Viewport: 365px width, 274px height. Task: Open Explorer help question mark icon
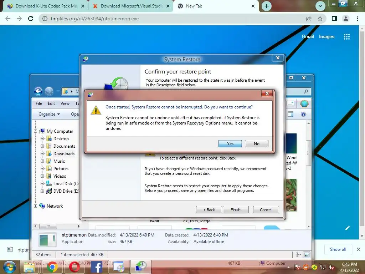tap(303, 114)
